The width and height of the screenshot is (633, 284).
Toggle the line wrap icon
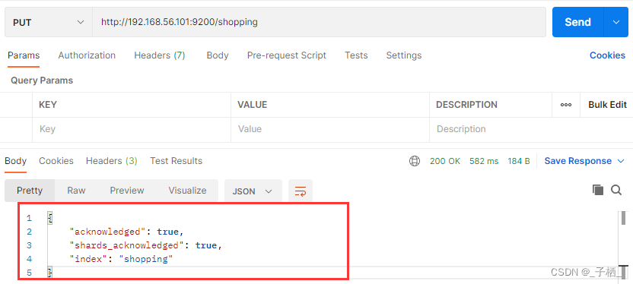coord(301,191)
